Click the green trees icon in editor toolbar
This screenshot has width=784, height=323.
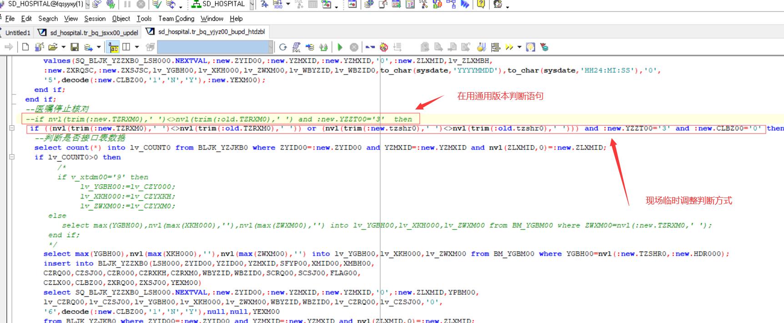324,47
